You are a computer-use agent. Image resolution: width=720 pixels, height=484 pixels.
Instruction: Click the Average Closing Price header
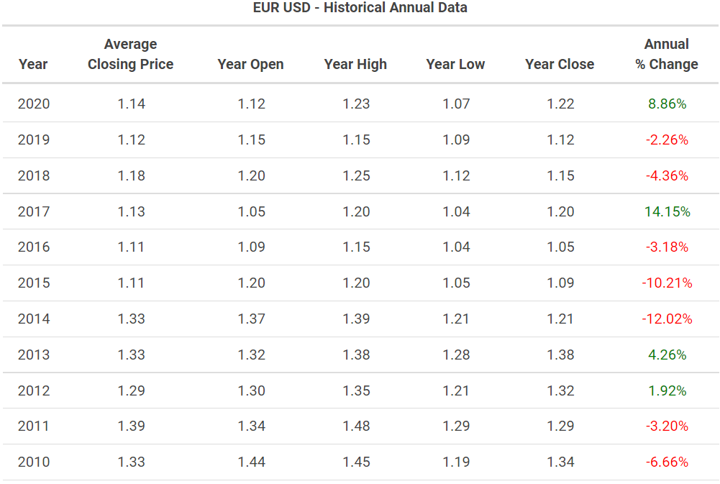[x=131, y=55]
